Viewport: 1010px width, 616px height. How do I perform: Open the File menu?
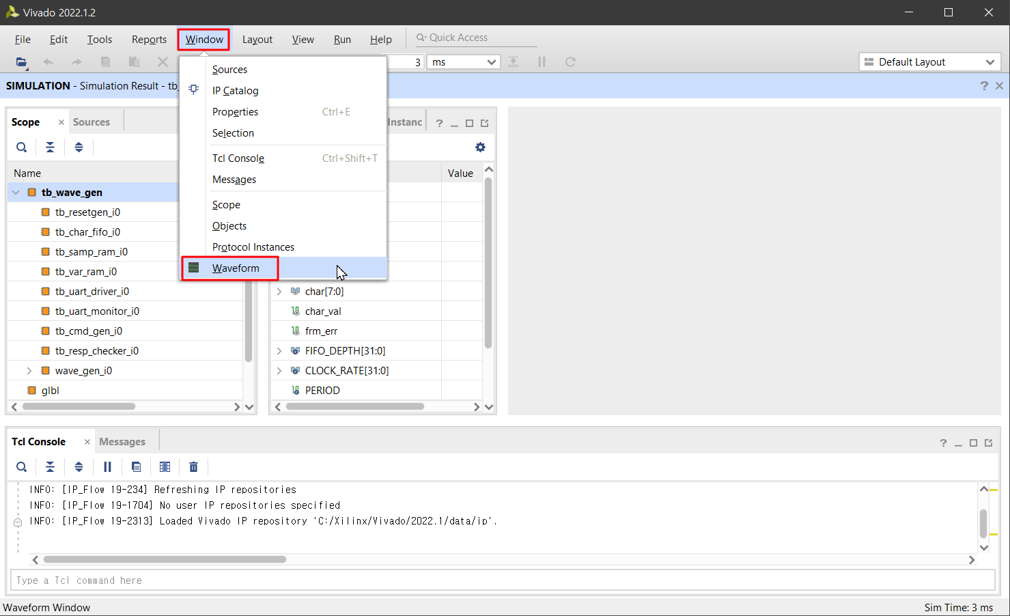23,40
